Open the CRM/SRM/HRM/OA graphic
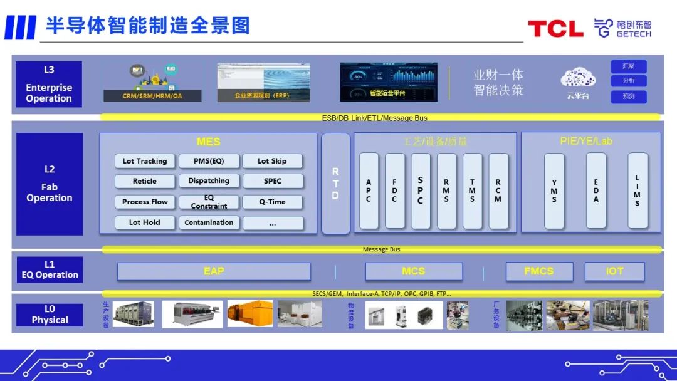The height and width of the screenshot is (381, 677). coord(152,82)
